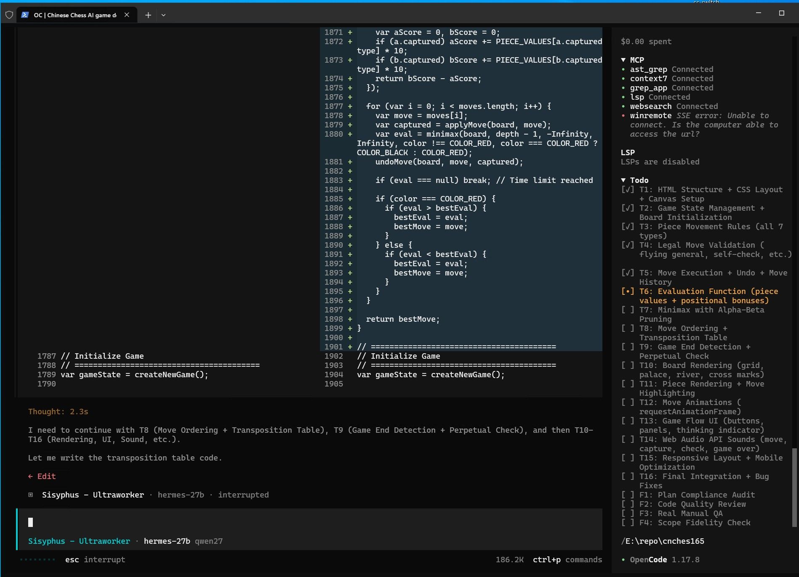Click the interrupted status text
The height and width of the screenshot is (577, 799).
pos(243,495)
